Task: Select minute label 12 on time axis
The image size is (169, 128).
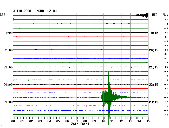Action: click(121, 121)
